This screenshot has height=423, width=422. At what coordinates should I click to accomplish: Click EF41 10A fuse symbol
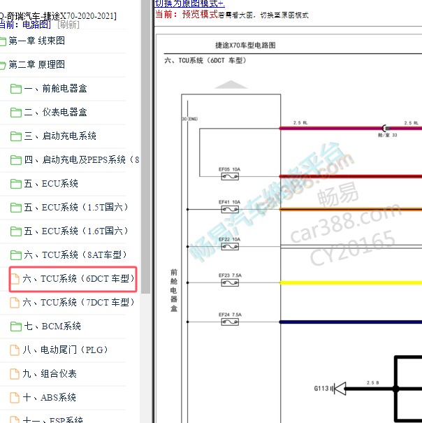point(230,209)
